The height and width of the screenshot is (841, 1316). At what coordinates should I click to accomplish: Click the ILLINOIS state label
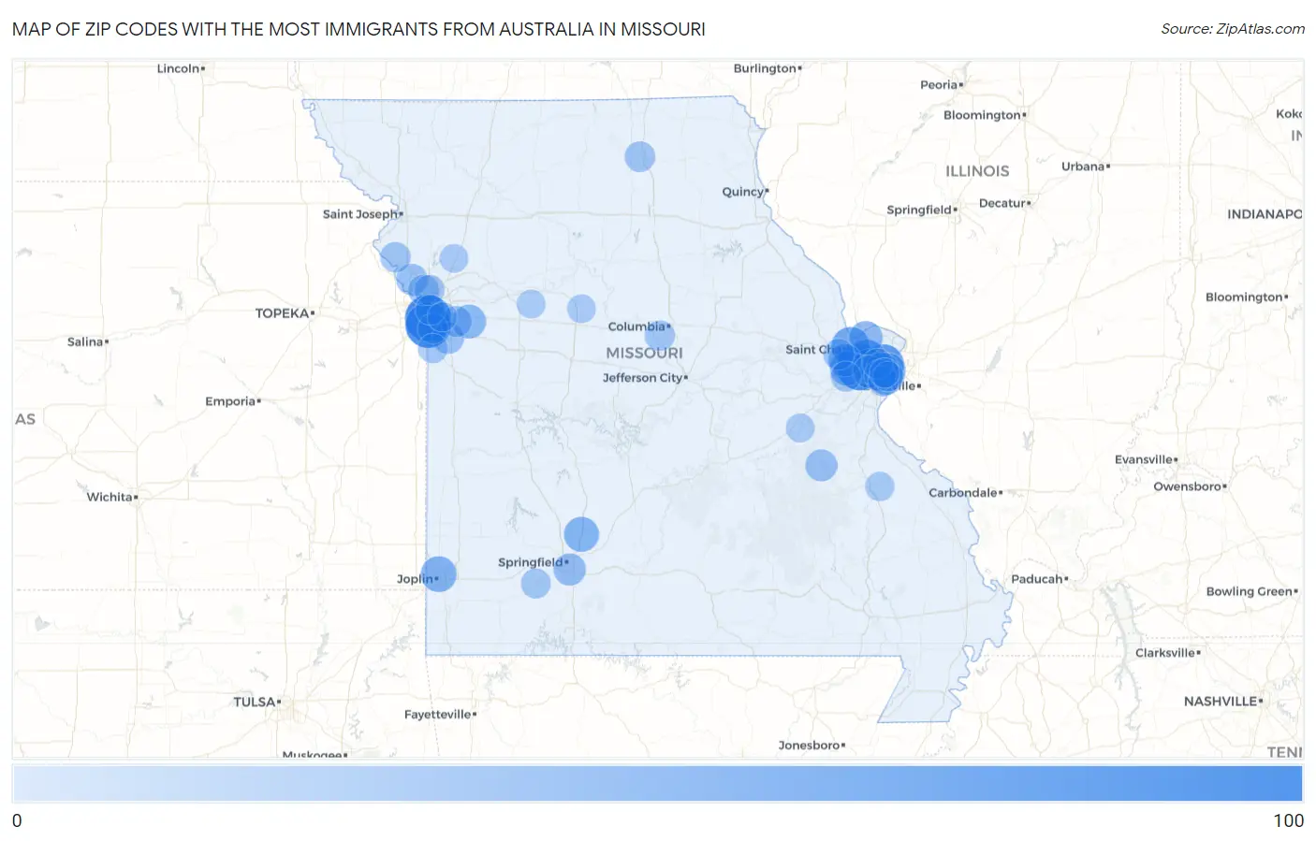coord(977,171)
